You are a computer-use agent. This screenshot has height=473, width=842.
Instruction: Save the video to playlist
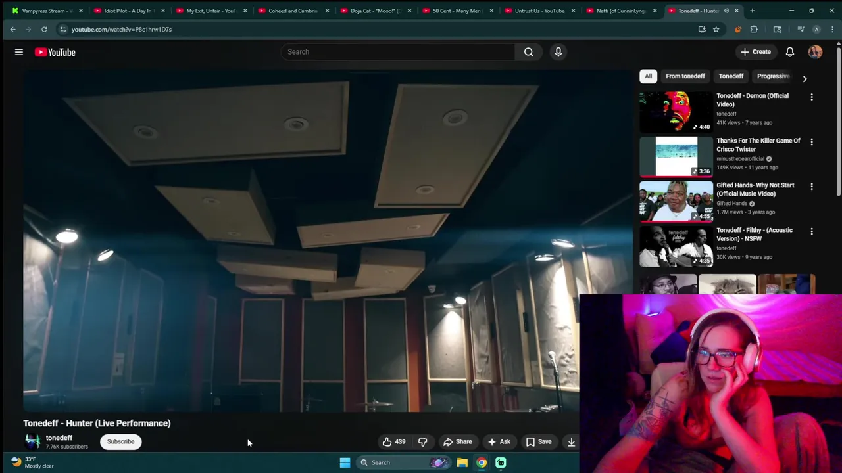(x=538, y=441)
